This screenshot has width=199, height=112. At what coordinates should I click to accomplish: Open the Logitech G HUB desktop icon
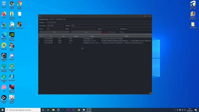[4, 99]
